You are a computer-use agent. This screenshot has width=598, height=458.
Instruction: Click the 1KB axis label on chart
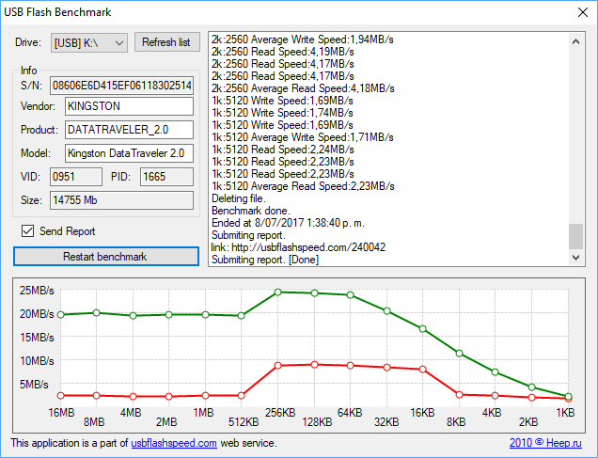(x=565, y=413)
